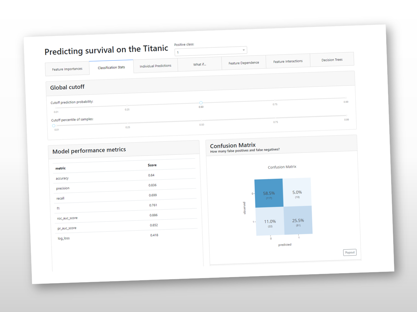
Task: Switch to the Decision Trees tab
Action: point(332,60)
